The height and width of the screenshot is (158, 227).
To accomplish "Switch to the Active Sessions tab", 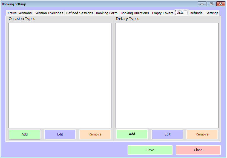I will pos(19,13).
